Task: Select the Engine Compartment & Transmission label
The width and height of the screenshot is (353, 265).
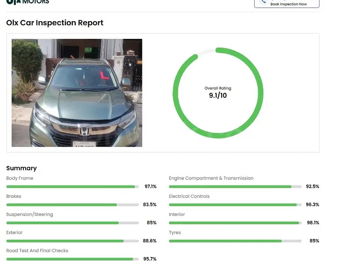Action: (x=210, y=178)
